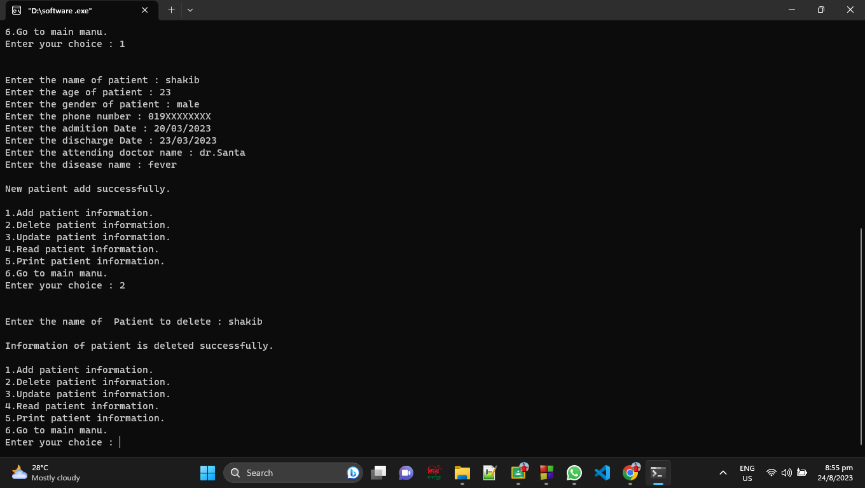The image size is (865, 488).
Task: Open File Explorer from the taskbar
Action: tap(462, 472)
